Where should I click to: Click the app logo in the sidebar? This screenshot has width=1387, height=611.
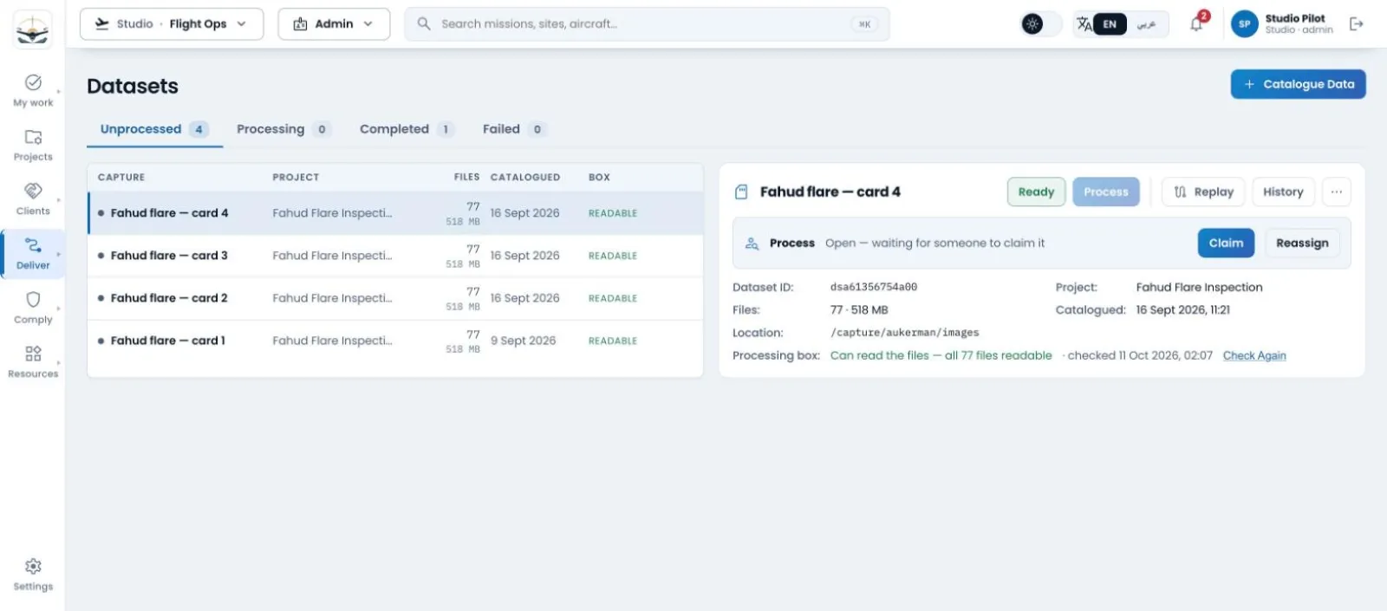pyautogui.click(x=33, y=30)
